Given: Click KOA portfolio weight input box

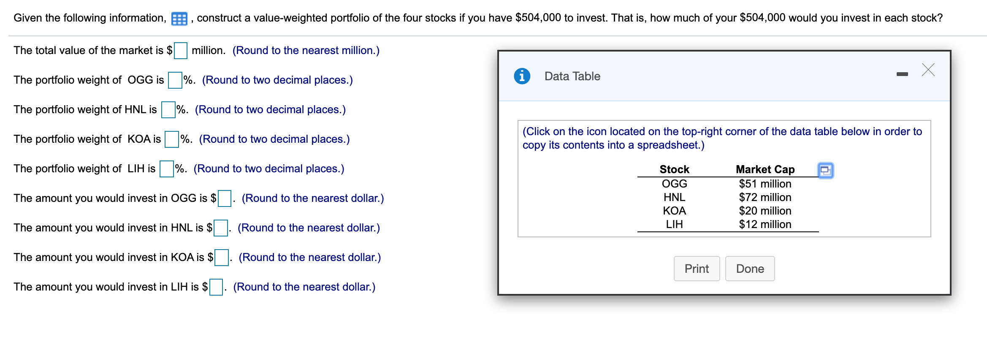Looking at the screenshot, I should tap(171, 139).
